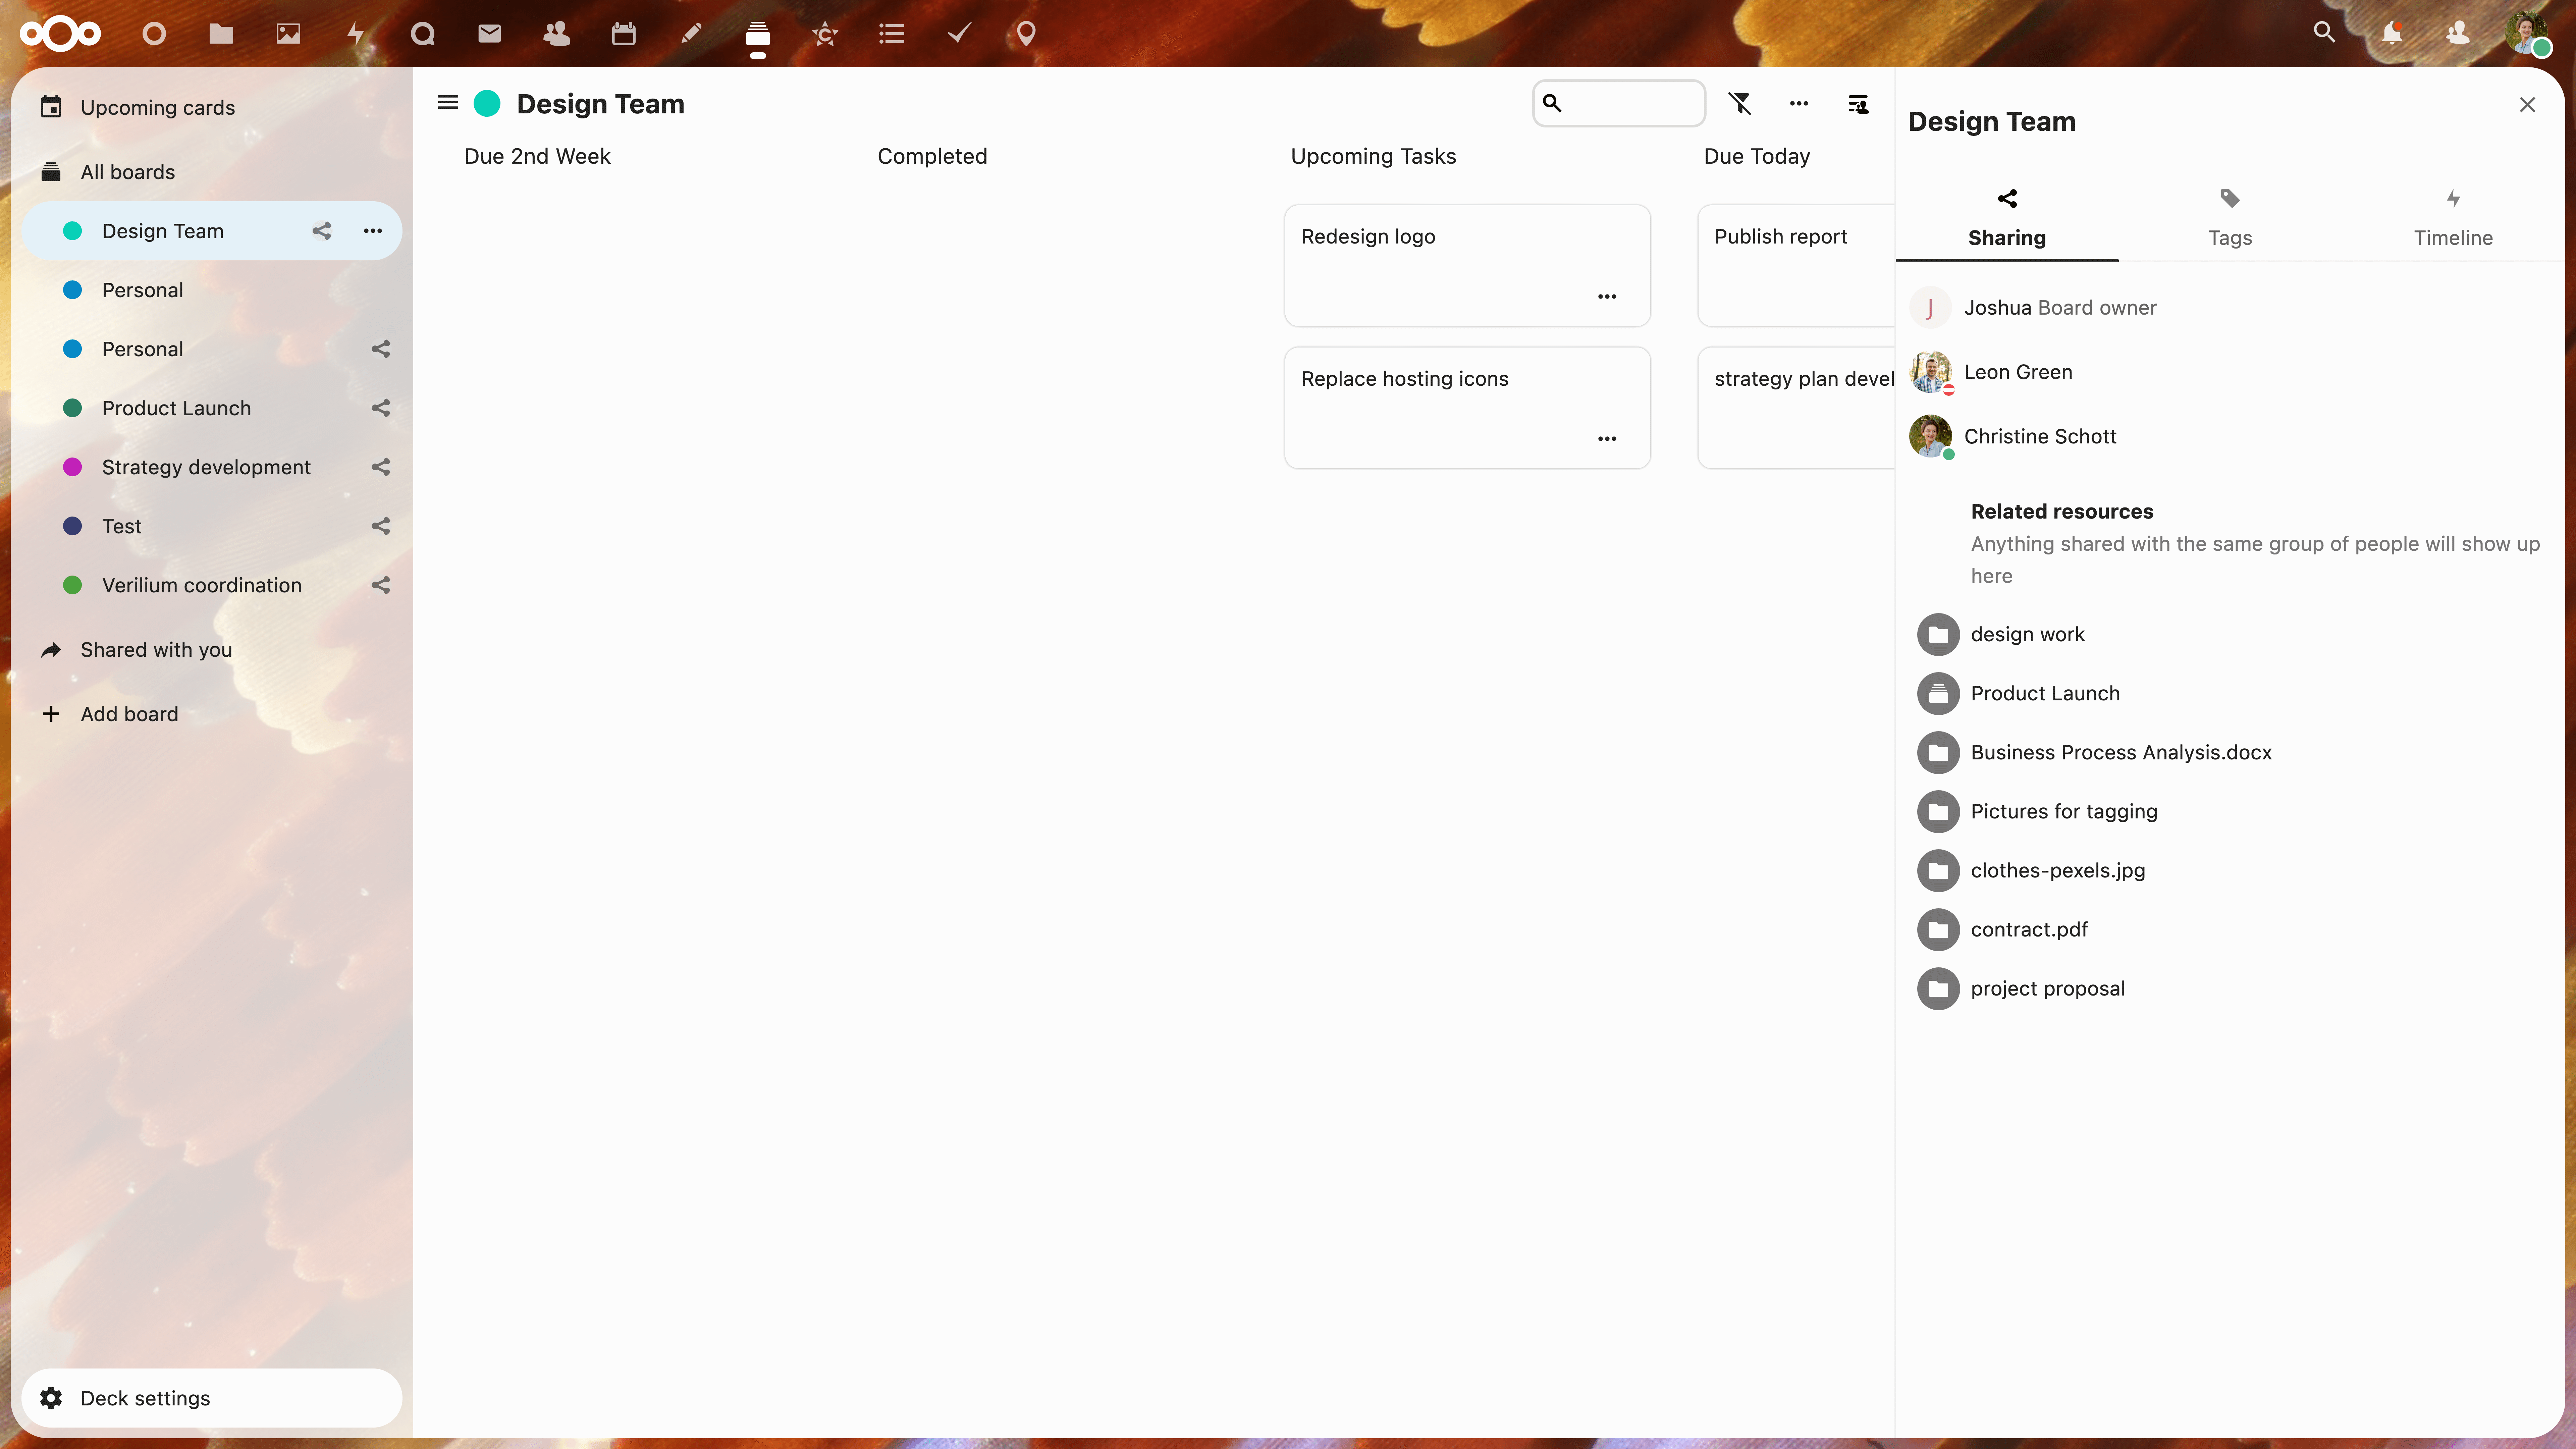Viewport: 2576px width, 1449px height.
Task: Toggle the navigation sidebar hamburger button
Action: pos(448,103)
